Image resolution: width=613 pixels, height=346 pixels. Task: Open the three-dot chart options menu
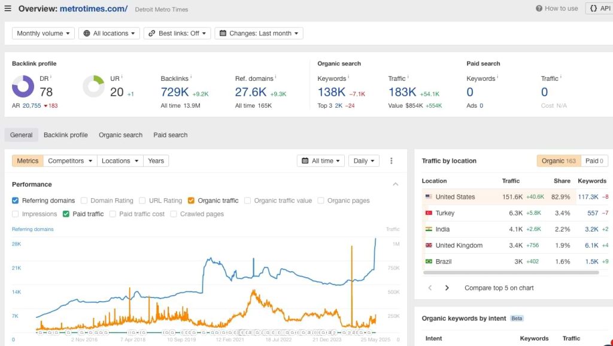[392, 160]
